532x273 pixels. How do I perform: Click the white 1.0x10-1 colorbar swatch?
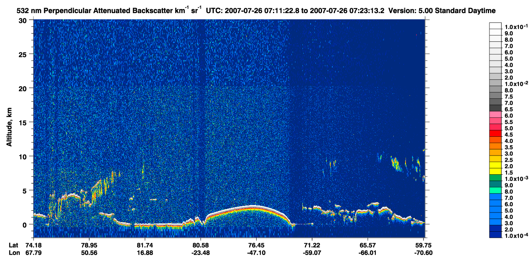(x=496, y=25)
